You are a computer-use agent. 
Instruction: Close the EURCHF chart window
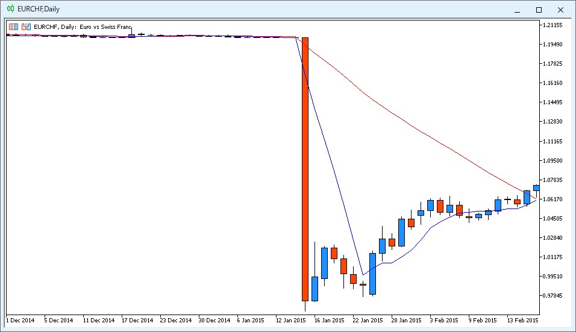click(560, 10)
